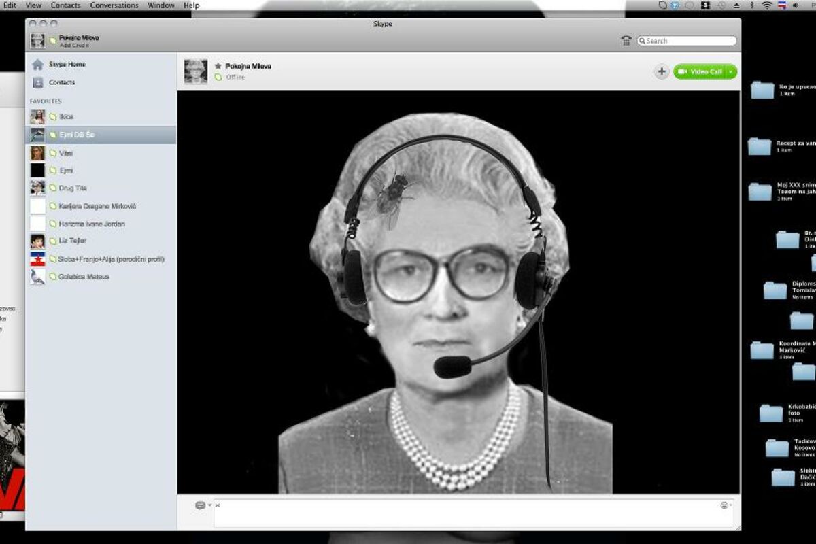Select the Golubica Mateua contact
Image resolution: width=816 pixels, height=544 pixels.
[x=84, y=277]
